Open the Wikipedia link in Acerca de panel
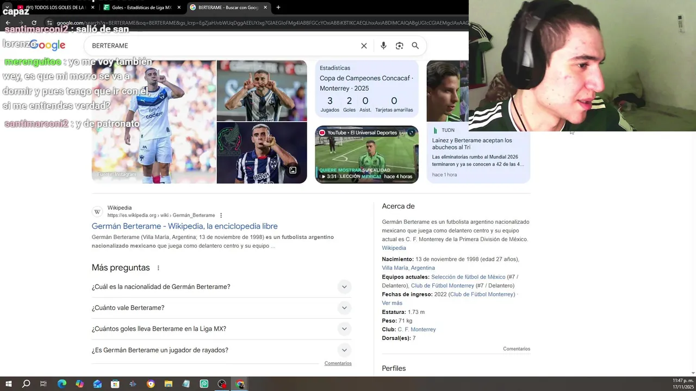The width and height of the screenshot is (696, 391). pos(394,248)
